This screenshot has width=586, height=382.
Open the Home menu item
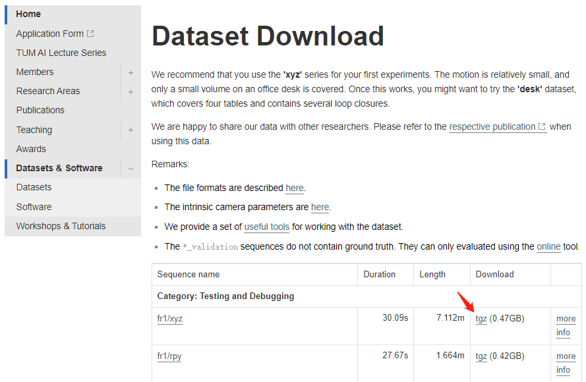[28, 14]
